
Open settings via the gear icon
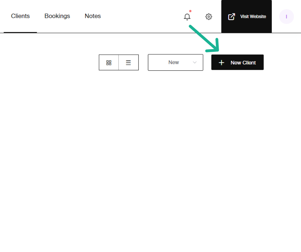pos(209,17)
